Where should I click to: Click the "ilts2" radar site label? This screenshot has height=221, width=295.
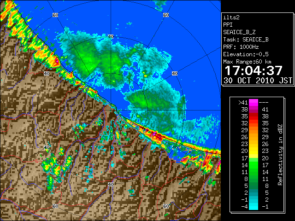point(231,17)
